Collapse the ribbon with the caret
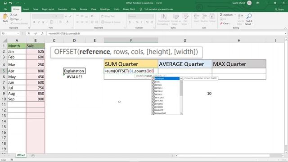The width and height of the screenshot is (288, 162). coord(285,28)
